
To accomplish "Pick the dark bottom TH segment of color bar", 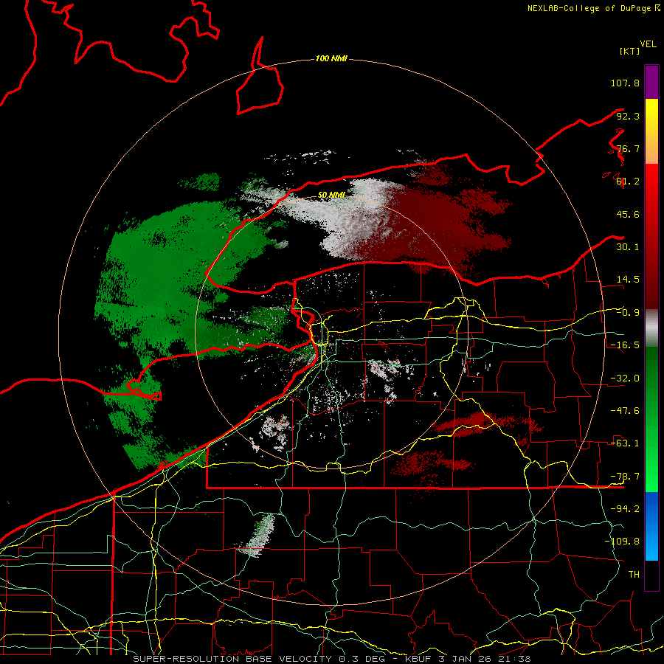I will pos(651,575).
